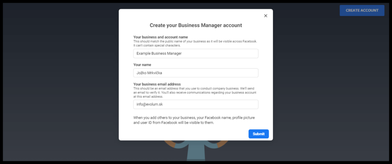The height and width of the screenshot is (164, 392).
Task: Close the Business Manager dialog
Action: pos(266,16)
